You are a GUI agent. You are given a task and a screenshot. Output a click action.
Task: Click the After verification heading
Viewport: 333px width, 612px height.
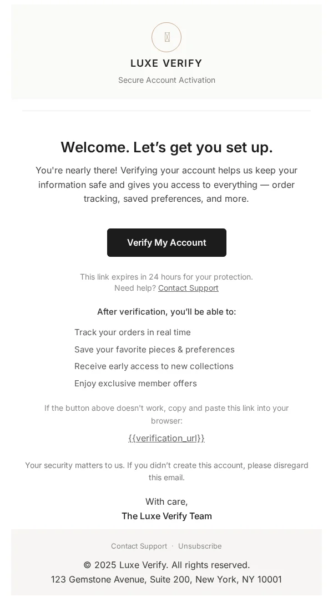click(167, 311)
